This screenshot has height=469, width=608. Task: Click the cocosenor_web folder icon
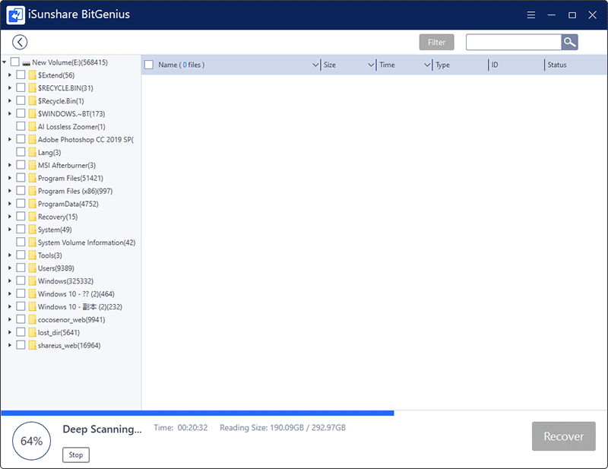32,319
